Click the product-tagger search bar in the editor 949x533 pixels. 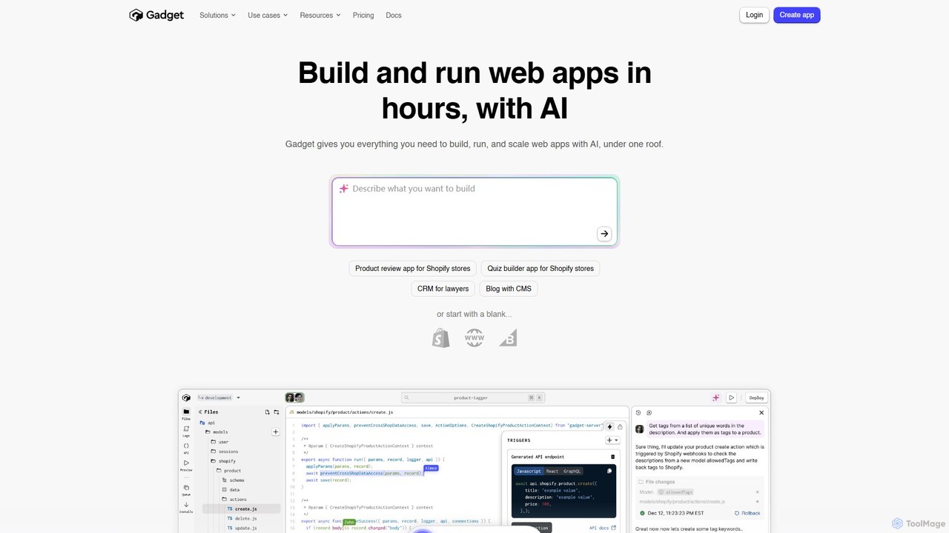tap(472, 398)
